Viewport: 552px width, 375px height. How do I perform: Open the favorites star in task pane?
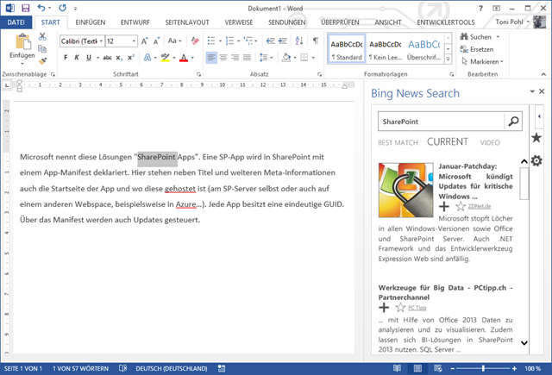click(x=536, y=138)
